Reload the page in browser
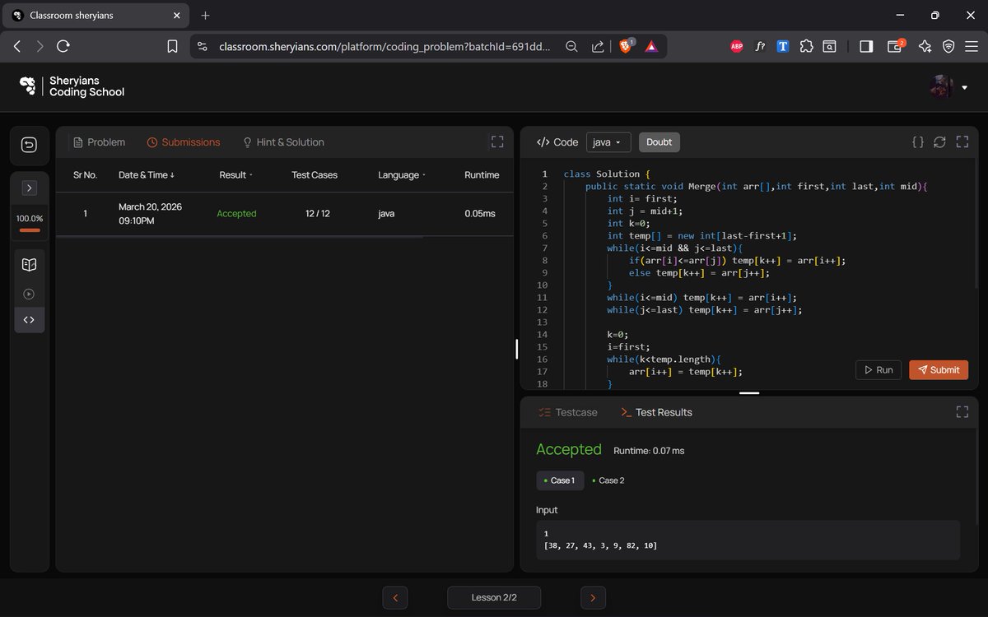Image resolution: width=988 pixels, height=617 pixels. 63,47
